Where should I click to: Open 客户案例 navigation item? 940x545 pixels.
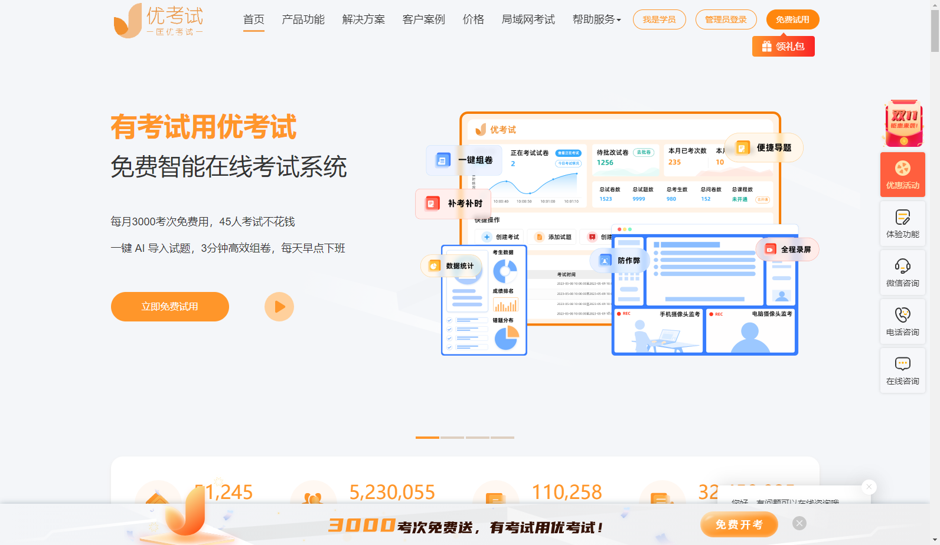(x=423, y=19)
